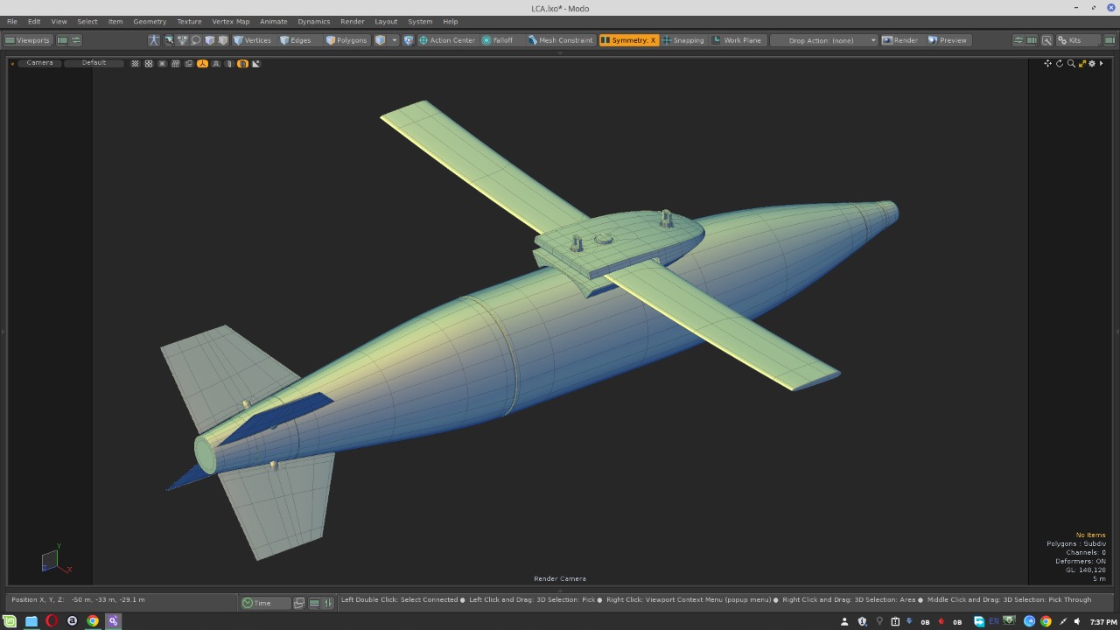Open the Camera view type dropdown
This screenshot has height=630, width=1120.
coord(39,63)
